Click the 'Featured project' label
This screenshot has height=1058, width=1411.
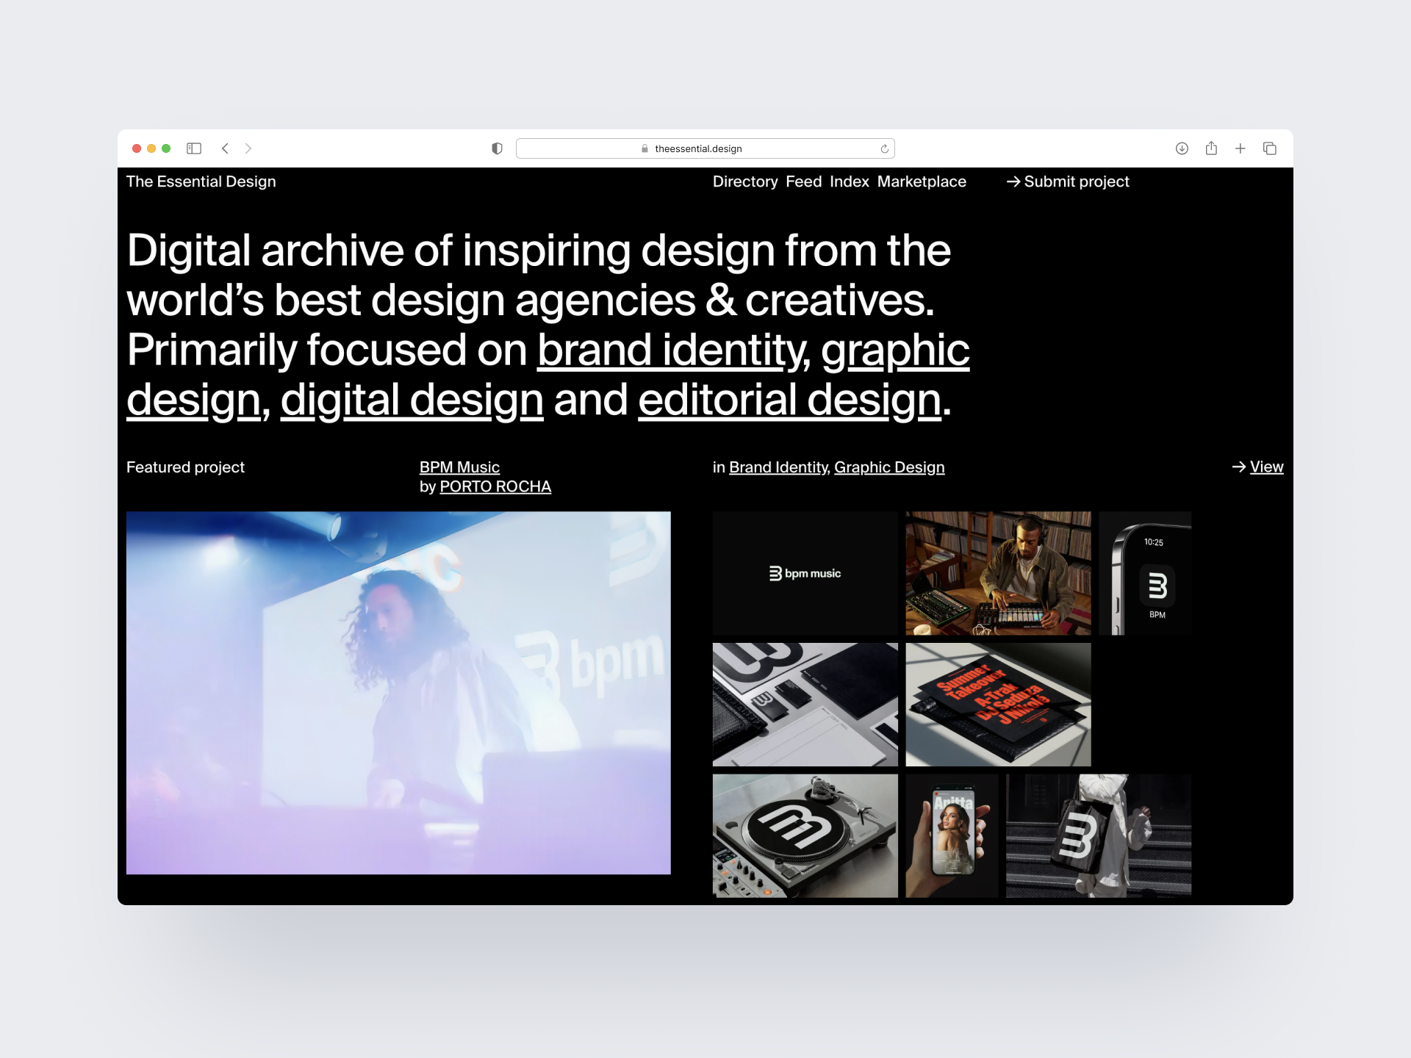click(185, 467)
